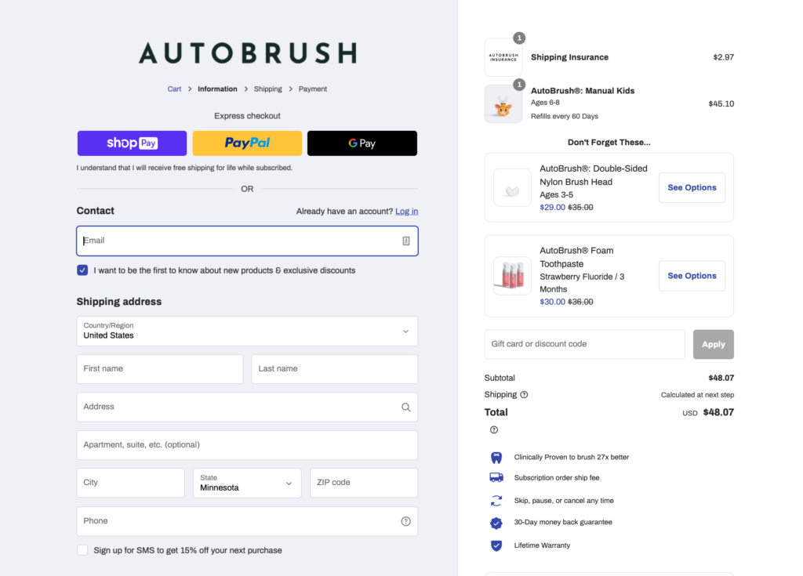Click the shipping info question mark icon

524,395
